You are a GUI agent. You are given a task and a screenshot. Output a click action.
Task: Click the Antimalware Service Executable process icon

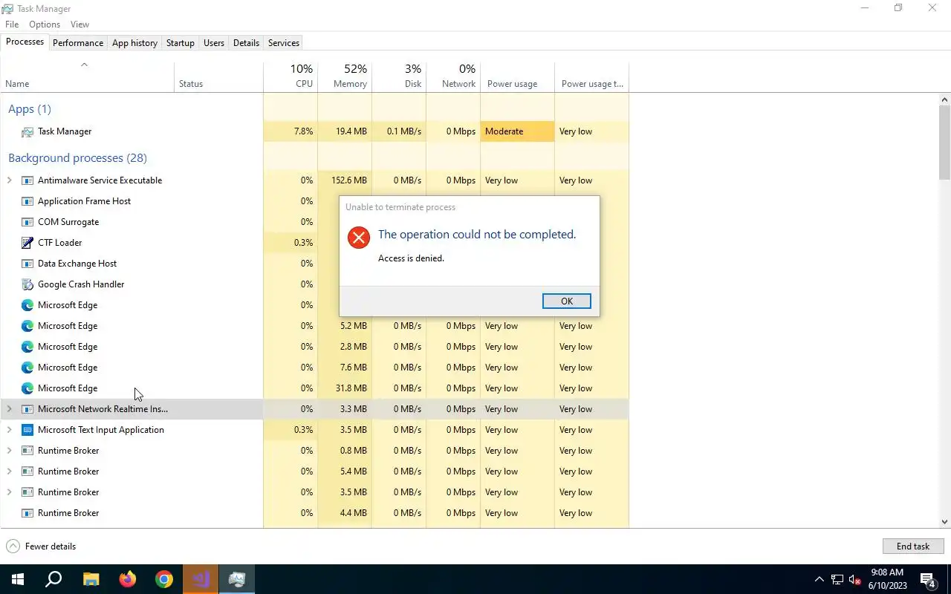(x=27, y=180)
